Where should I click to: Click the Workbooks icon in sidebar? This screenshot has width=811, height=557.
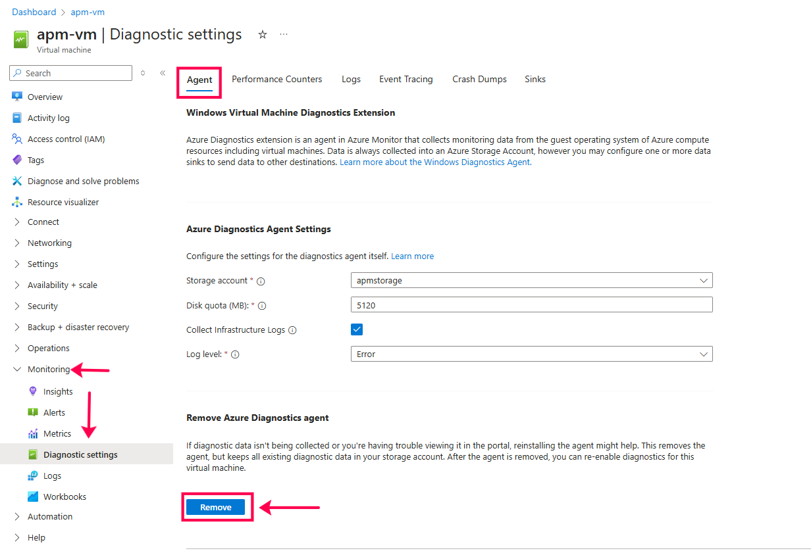coord(33,496)
